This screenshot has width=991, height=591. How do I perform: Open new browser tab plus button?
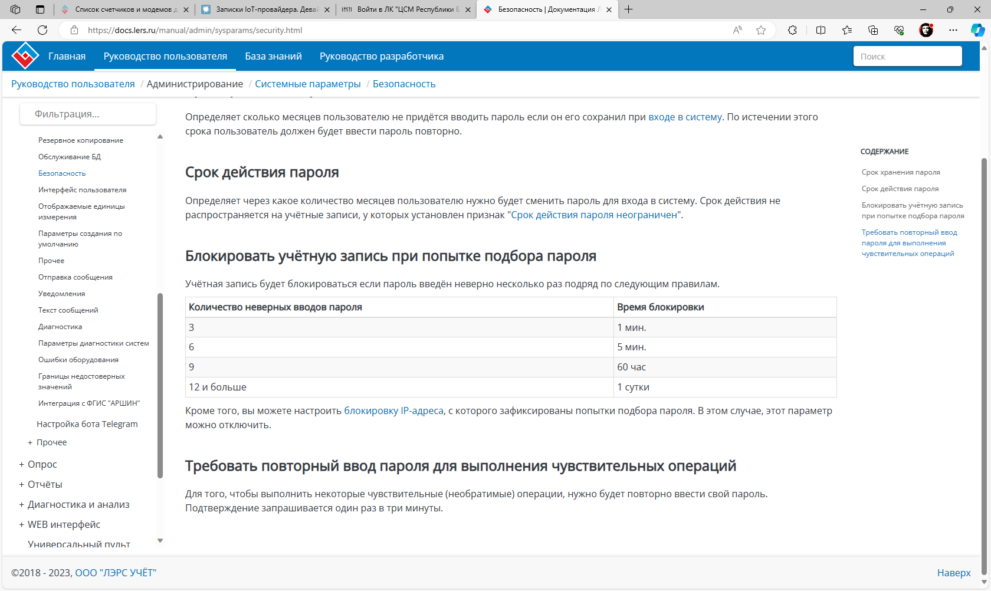pyautogui.click(x=629, y=9)
